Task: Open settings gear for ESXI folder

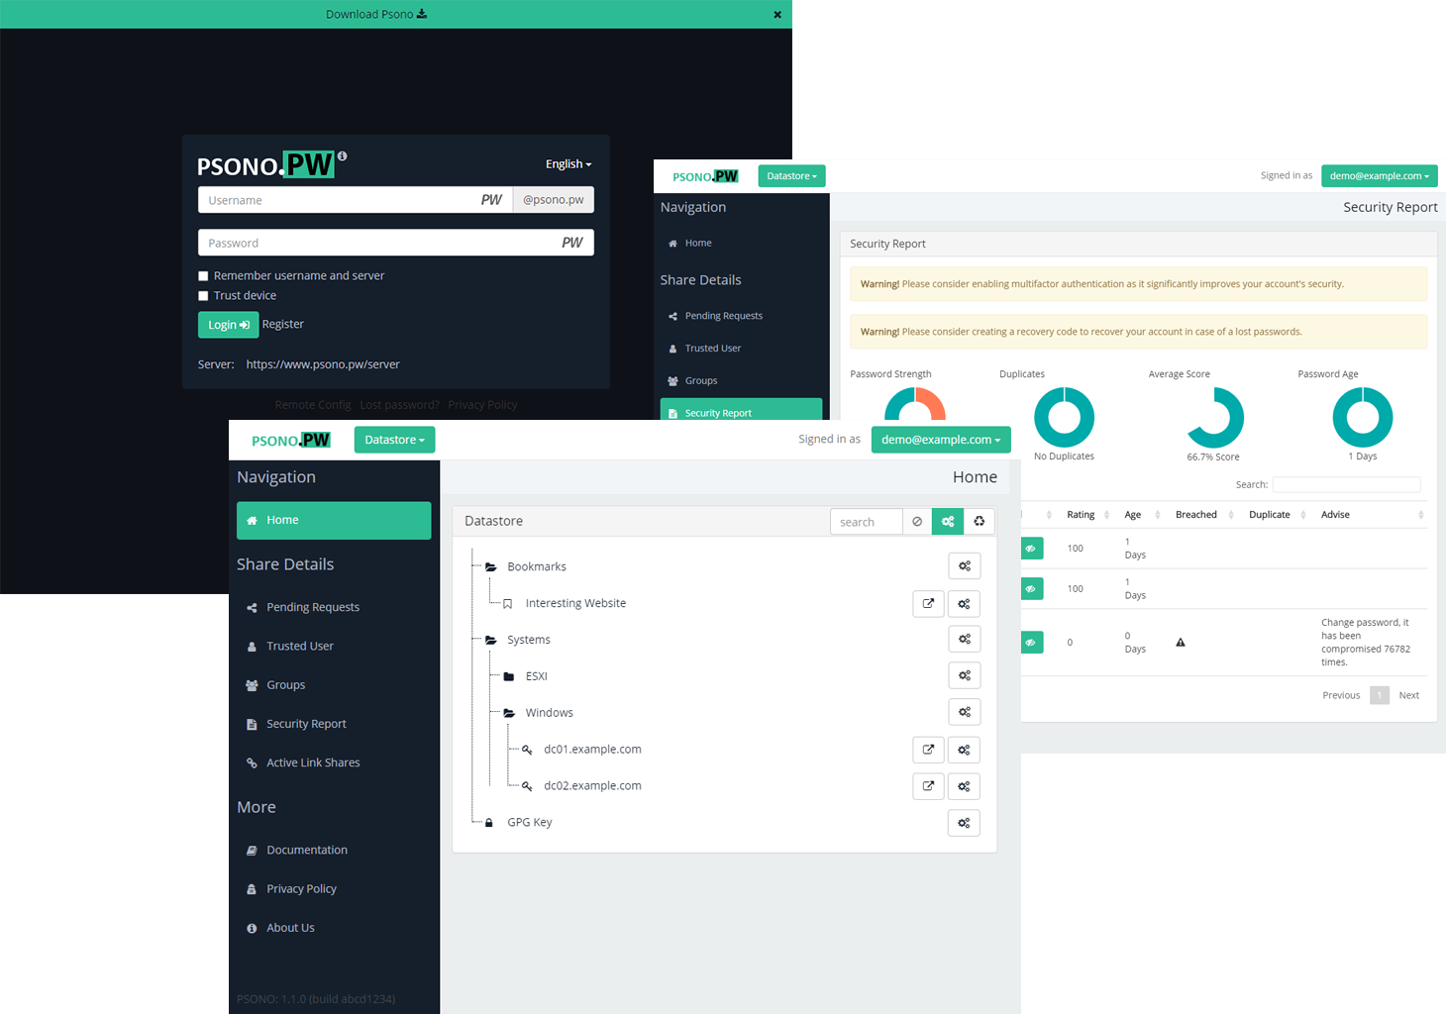Action: tap(964, 675)
